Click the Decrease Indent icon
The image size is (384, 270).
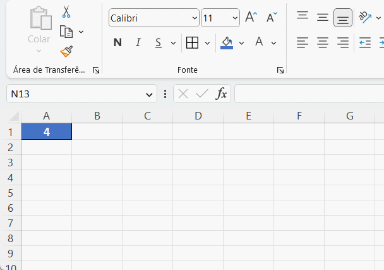(x=364, y=43)
